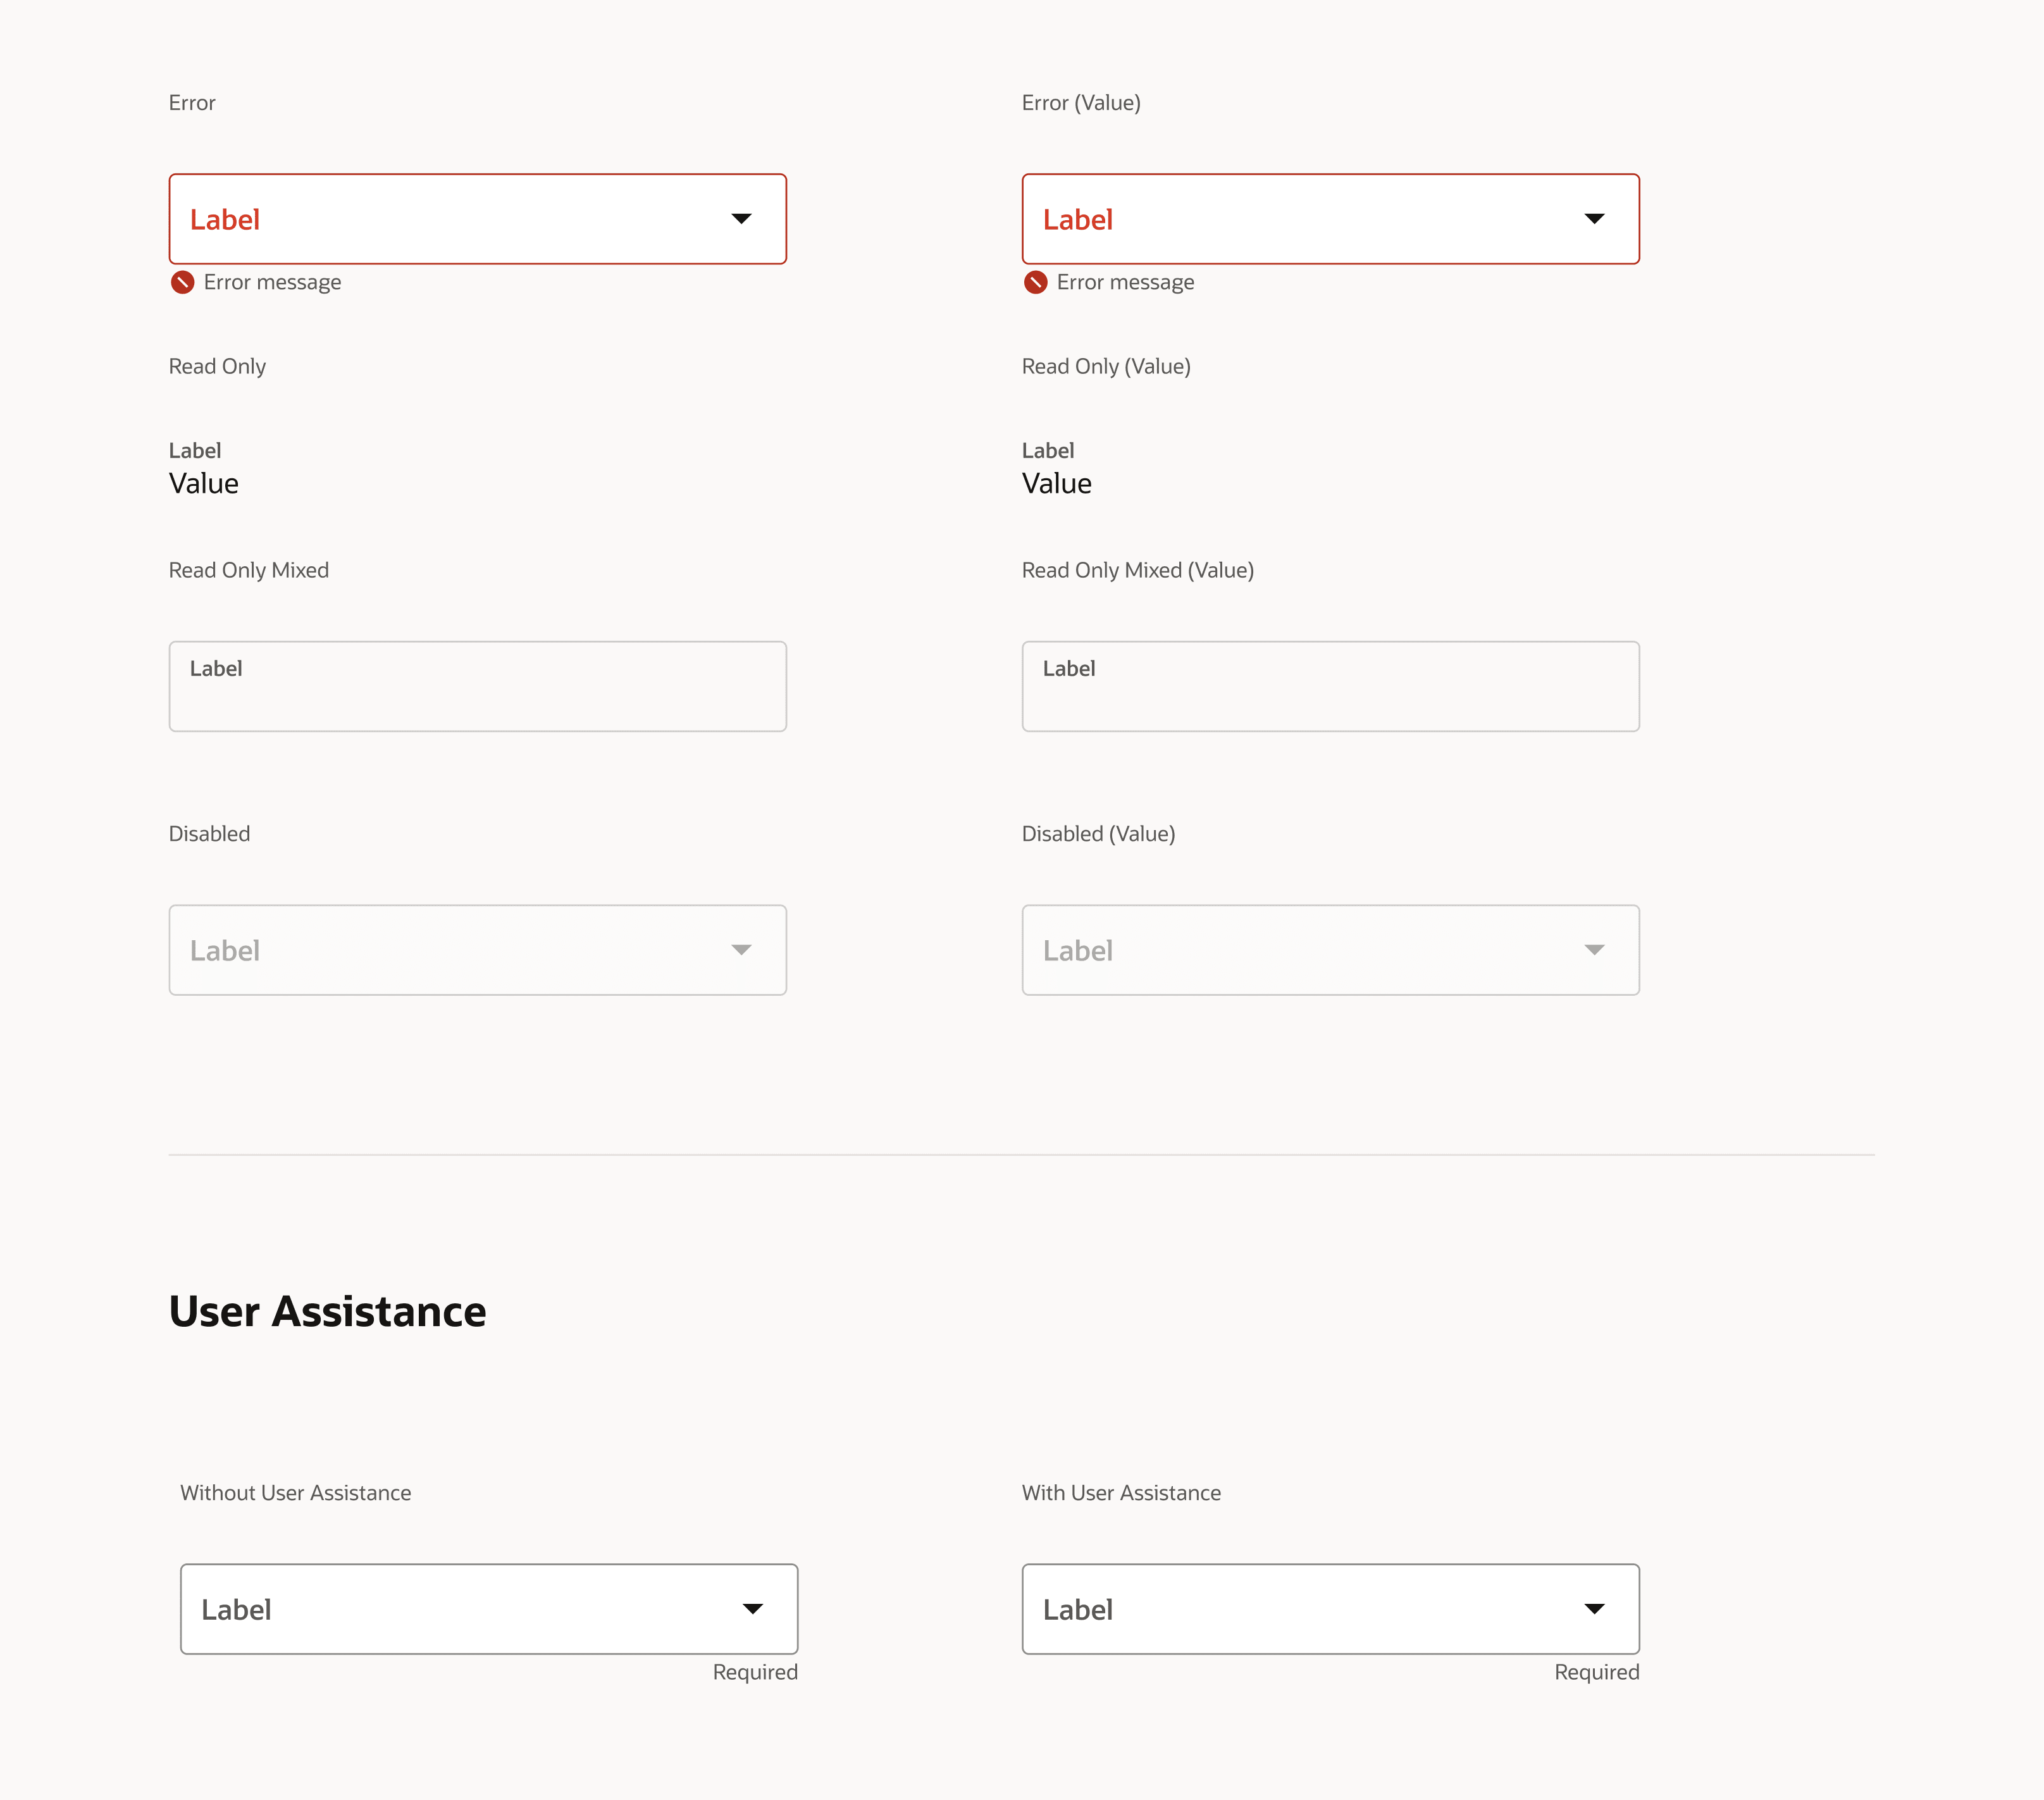Image resolution: width=2044 pixels, height=1800 pixels.
Task: Click the Value text under Read Only
Action: (204, 484)
